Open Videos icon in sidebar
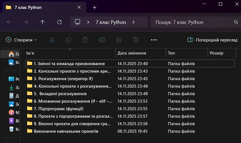241x143 pixels. (11, 121)
